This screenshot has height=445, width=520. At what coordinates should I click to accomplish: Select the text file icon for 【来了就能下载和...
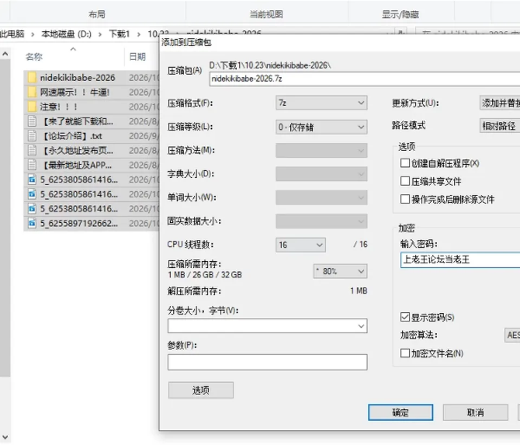click(32, 121)
